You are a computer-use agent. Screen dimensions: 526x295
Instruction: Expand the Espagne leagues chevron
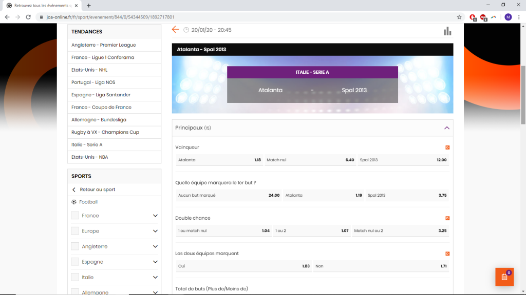[155, 262]
